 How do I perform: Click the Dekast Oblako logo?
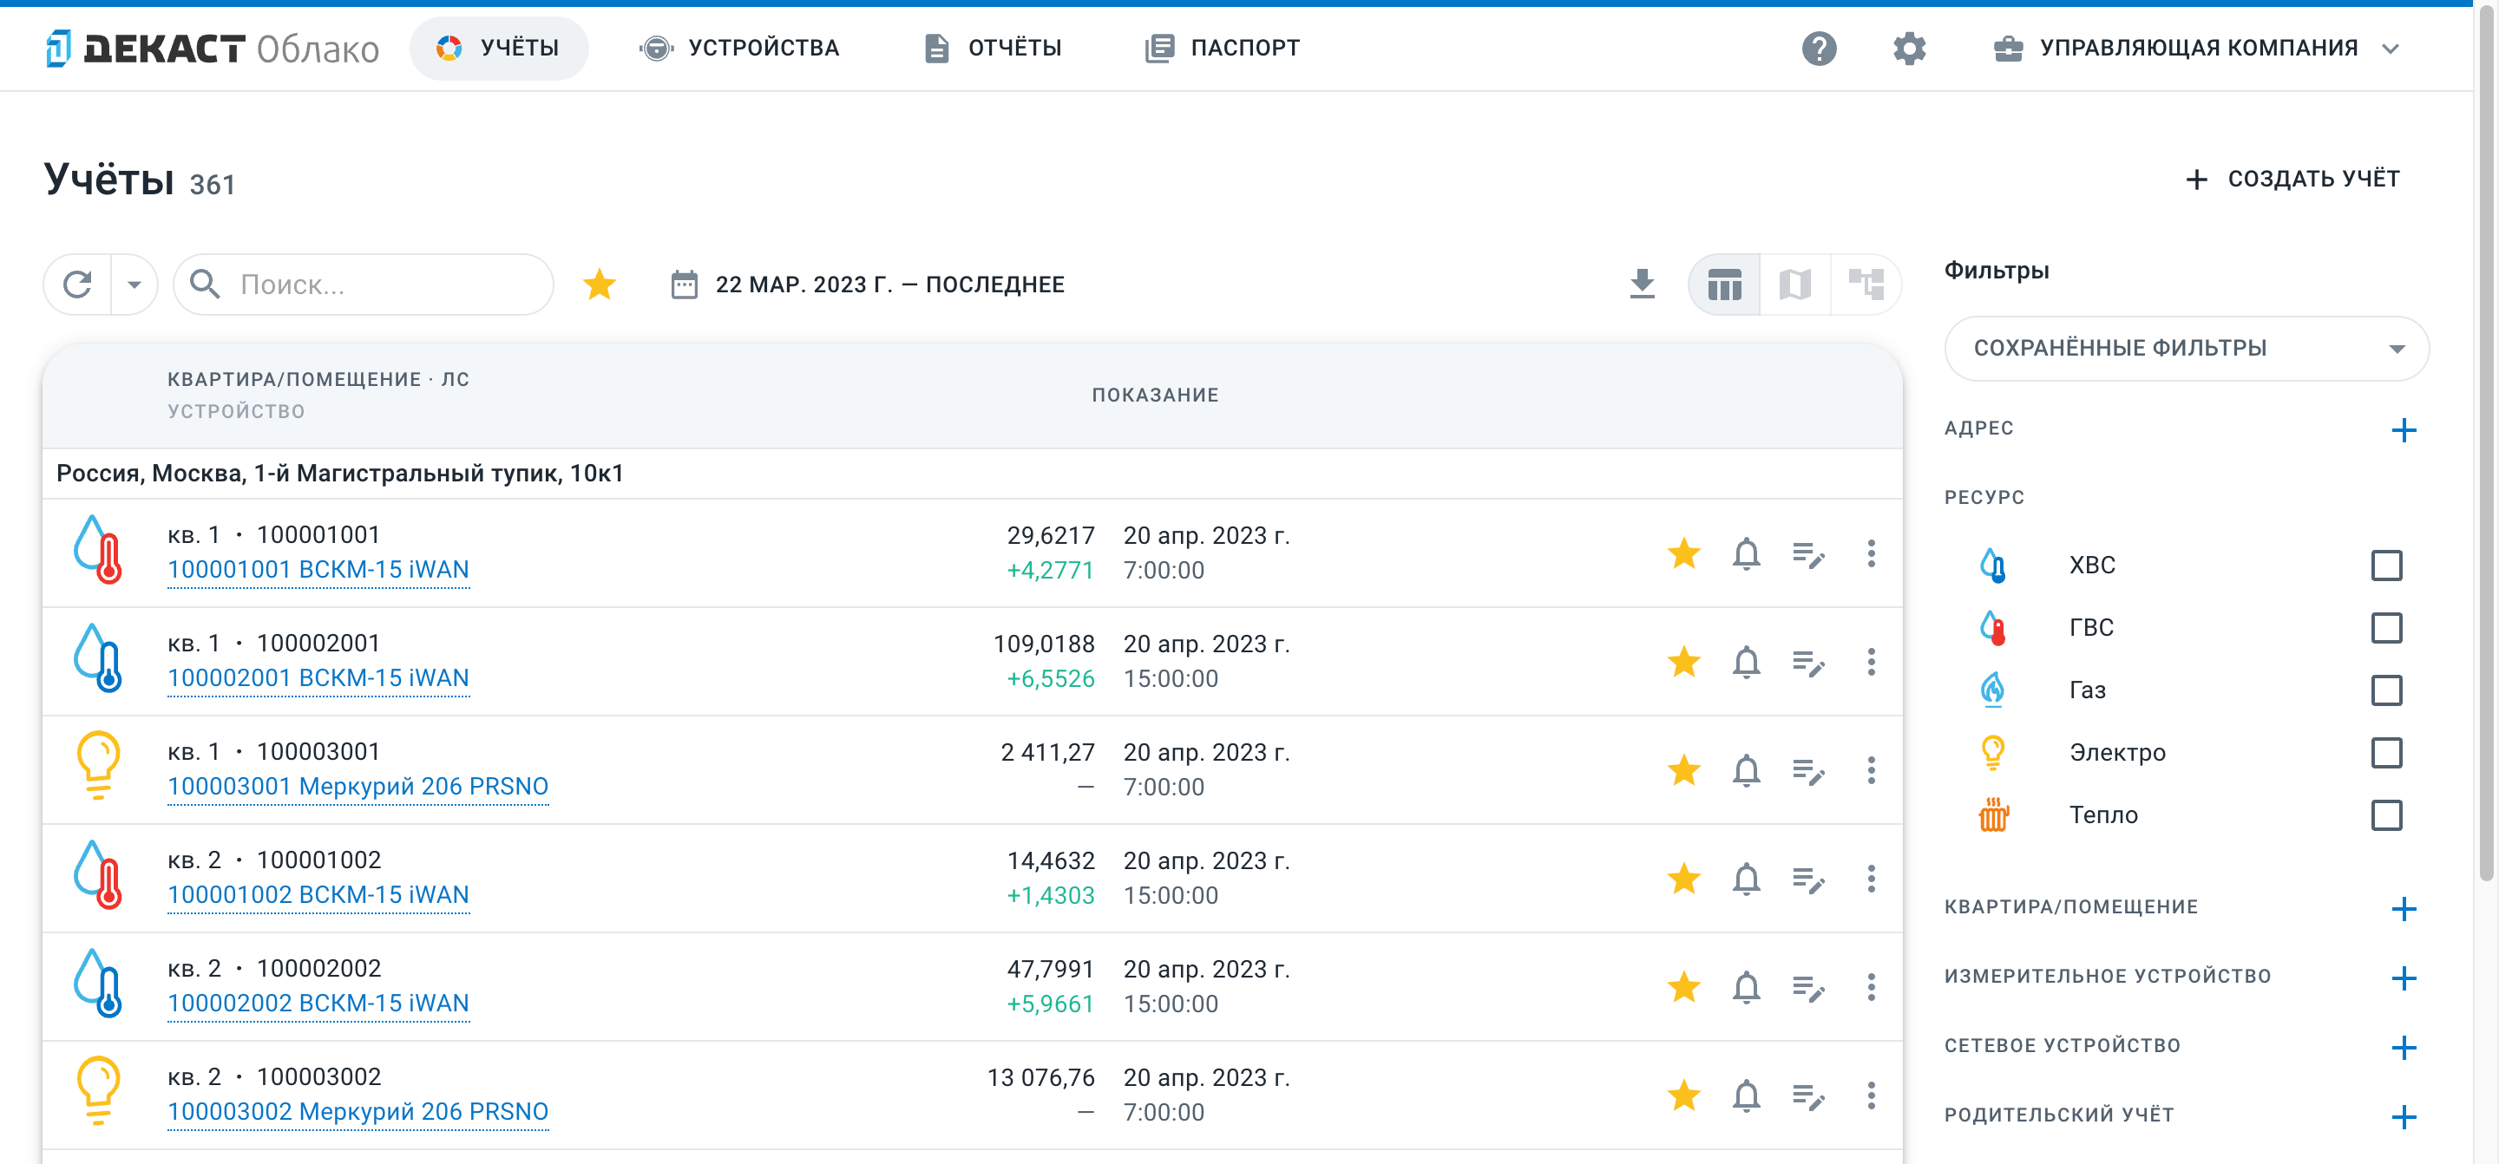click(x=213, y=48)
